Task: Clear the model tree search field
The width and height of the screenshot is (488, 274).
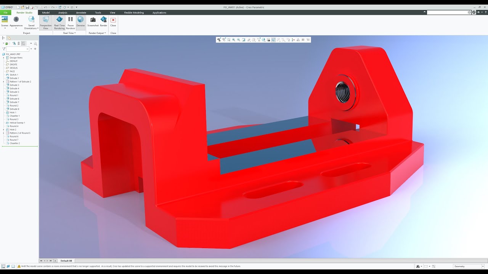Action: 27,49
